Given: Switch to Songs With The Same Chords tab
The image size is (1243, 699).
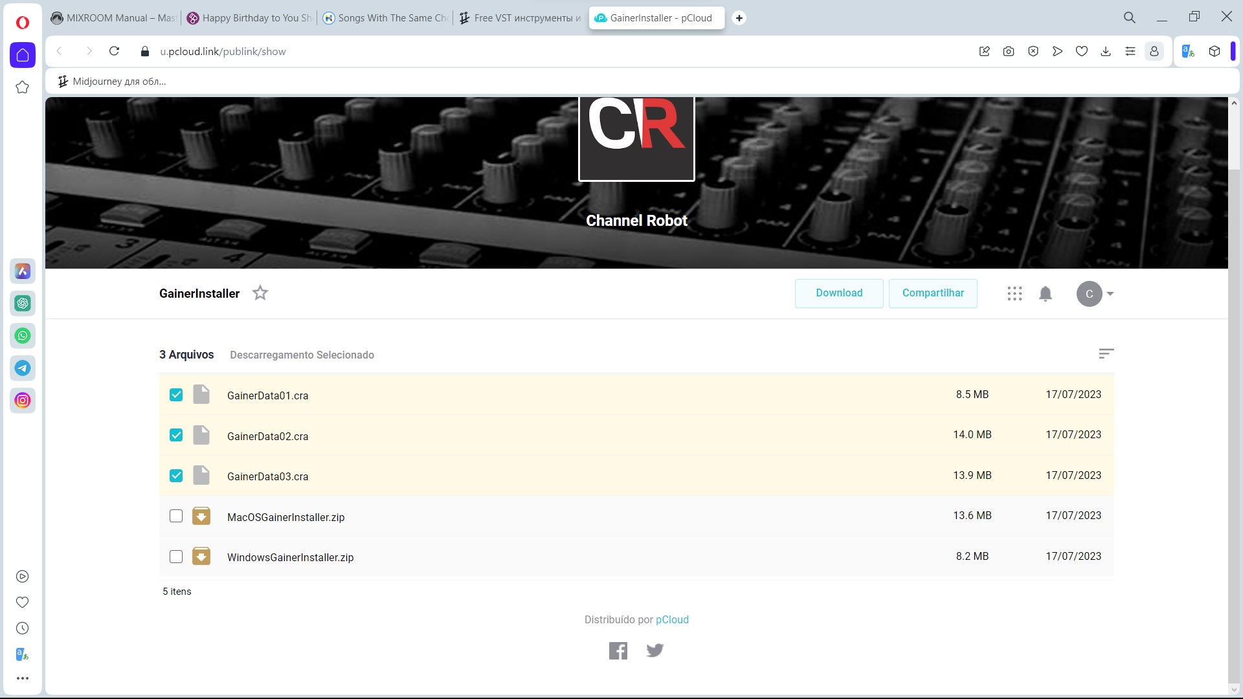Looking at the screenshot, I should 385,18.
